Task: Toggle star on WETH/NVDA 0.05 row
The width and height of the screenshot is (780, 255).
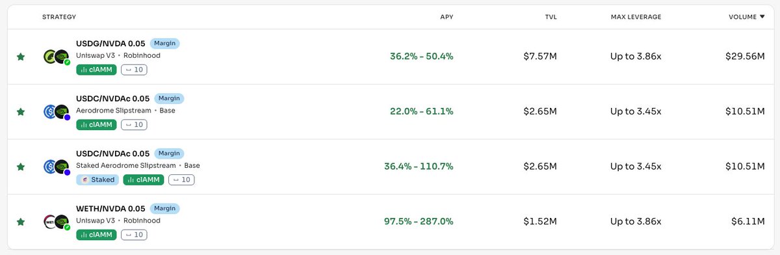Action: 21,222
